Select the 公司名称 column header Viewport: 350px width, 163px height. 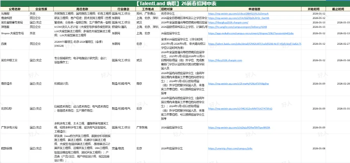click(x=14, y=9)
